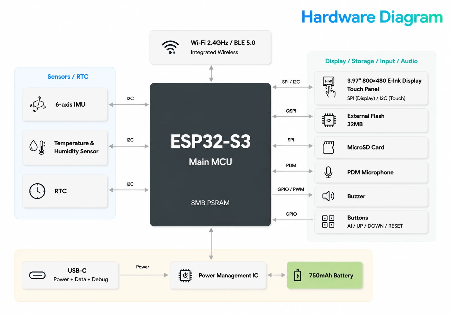Click the Power Management IC chip icon
Image resolution: width=451 pixels, height=314 pixels.
pyautogui.click(x=185, y=275)
